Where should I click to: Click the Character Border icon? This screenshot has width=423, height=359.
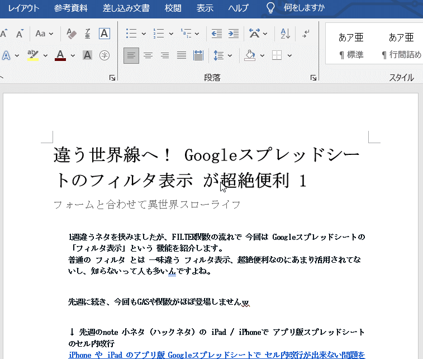[x=104, y=34]
